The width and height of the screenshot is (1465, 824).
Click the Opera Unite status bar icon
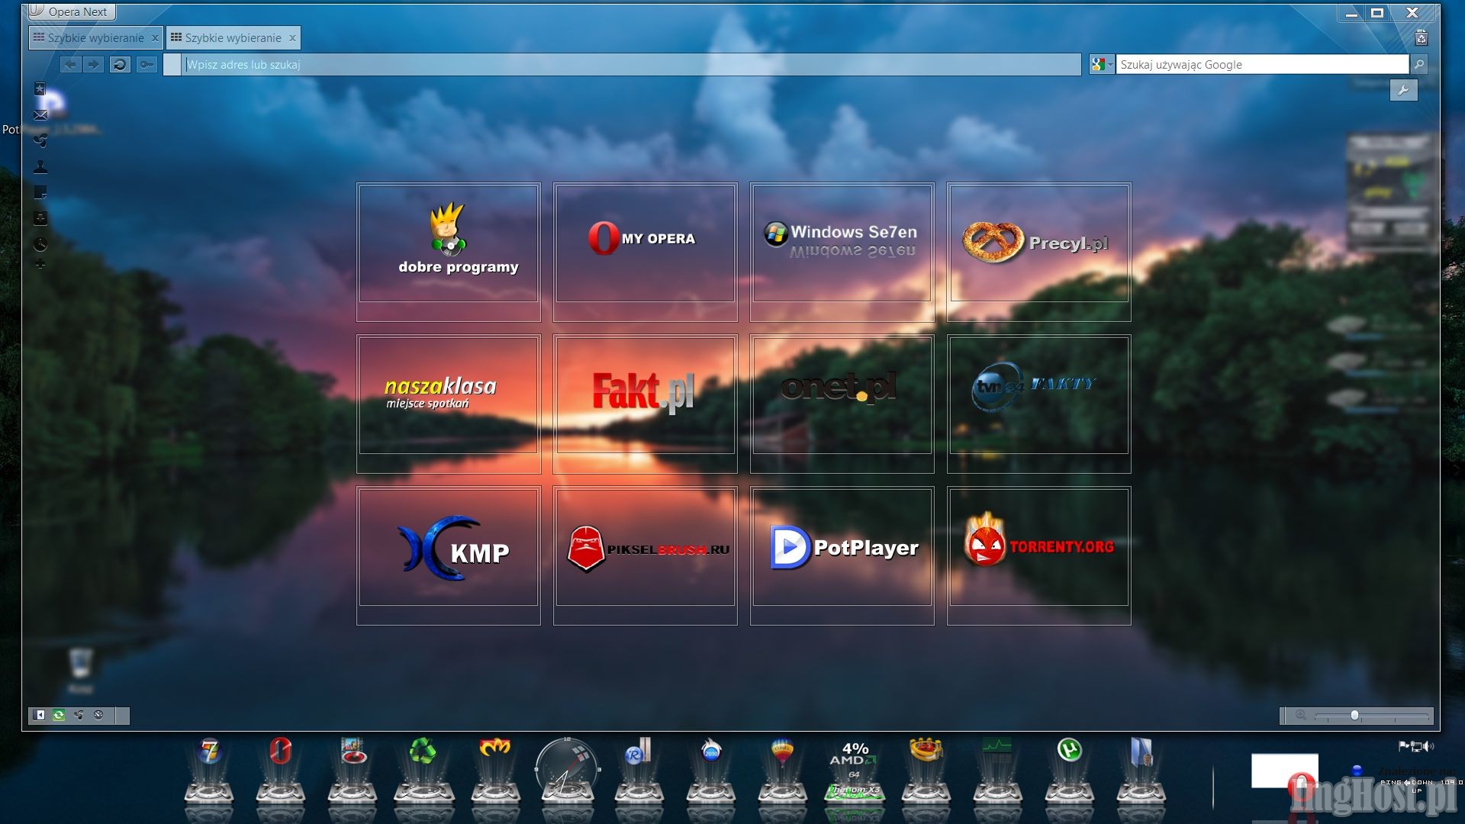coord(79,715)
